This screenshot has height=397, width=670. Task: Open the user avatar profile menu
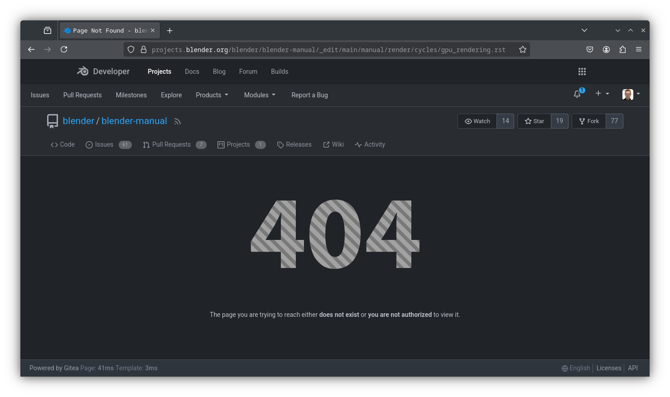tap(631, 94)
